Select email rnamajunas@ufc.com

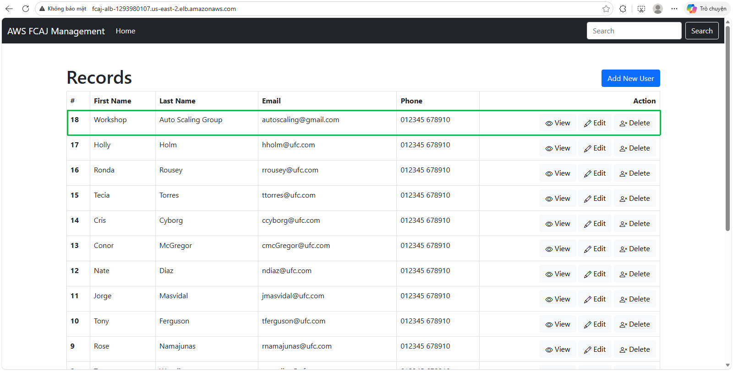(x=297, y=346)
